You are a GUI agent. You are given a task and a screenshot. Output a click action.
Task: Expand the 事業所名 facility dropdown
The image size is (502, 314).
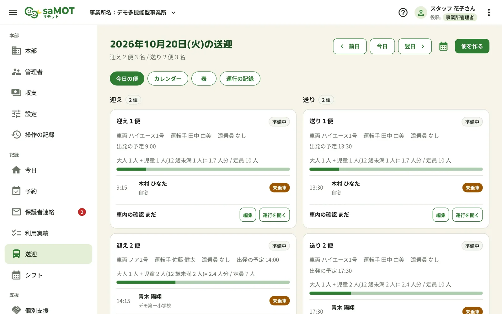pyautogui.click(x=132, y=13)
